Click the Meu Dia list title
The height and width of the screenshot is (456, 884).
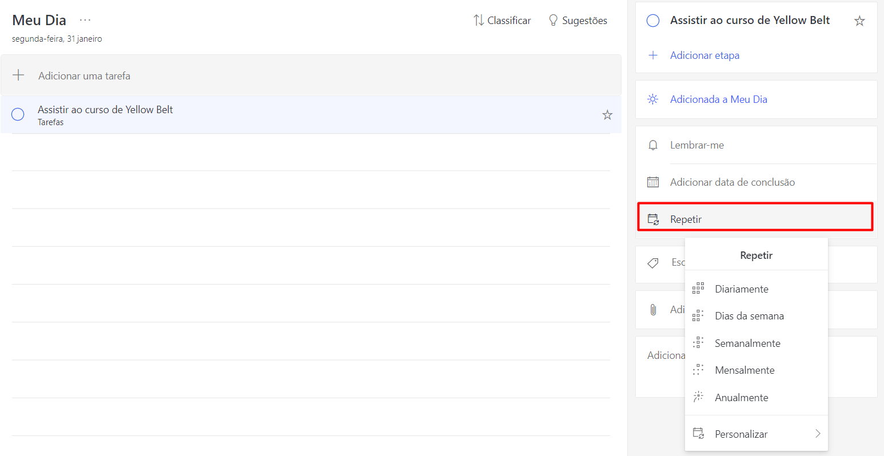coord(39,20)
